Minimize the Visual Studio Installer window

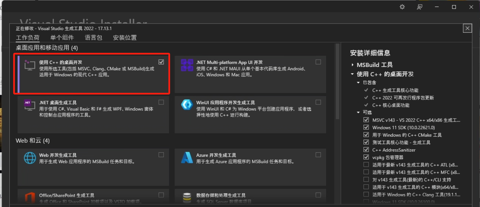click(x=437, y=7)
